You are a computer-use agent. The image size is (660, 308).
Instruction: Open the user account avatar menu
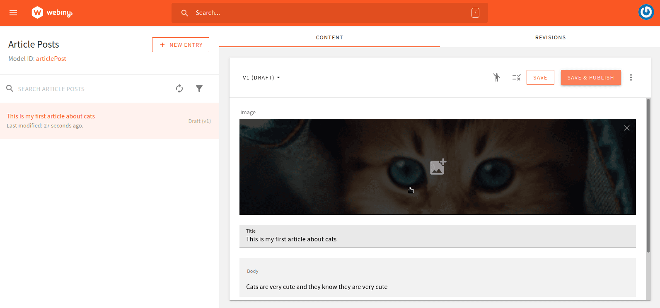coord(646,12)
